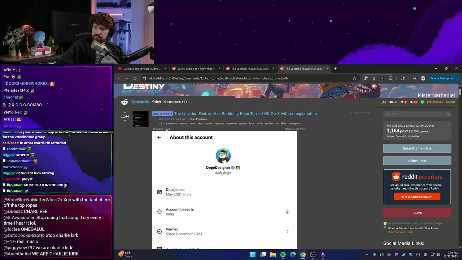
Task: Open the equalizer sliders extension icon
Action: point(382,78)
